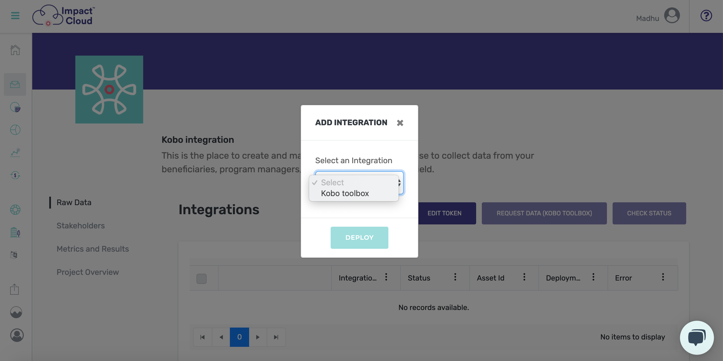Select page number 0
The image size is (723, 361).
(x=239, y=337)
